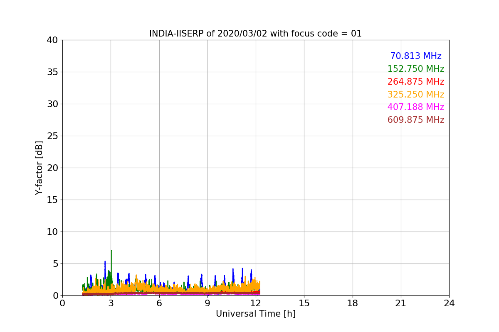
Task: Click the 12 tick on the time axis
Action: 255,303
